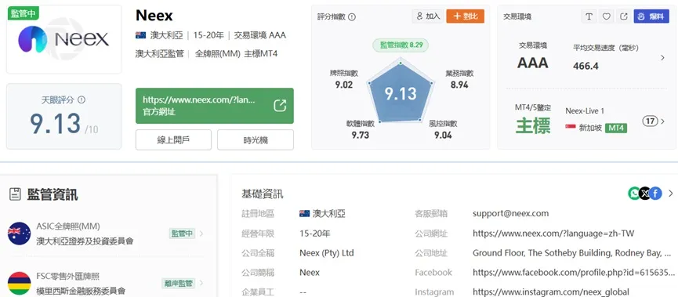This screenshot has width=678, height=297.
Task: Click the 軟體指數 9.73 value
Action: click(361, 136)
